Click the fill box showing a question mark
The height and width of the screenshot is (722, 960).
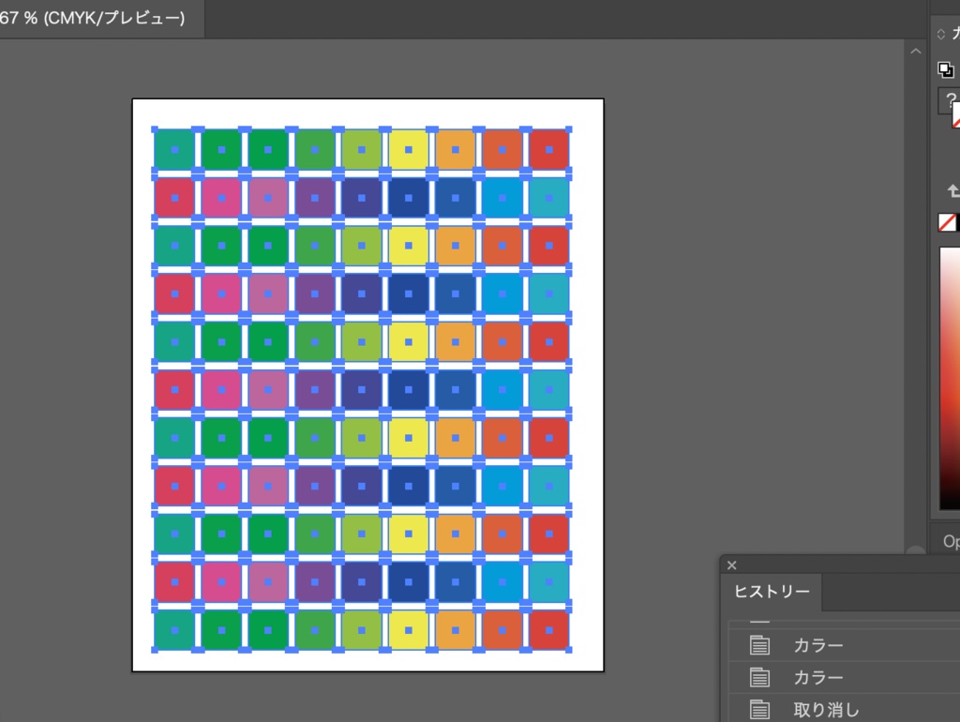[949, 101]
